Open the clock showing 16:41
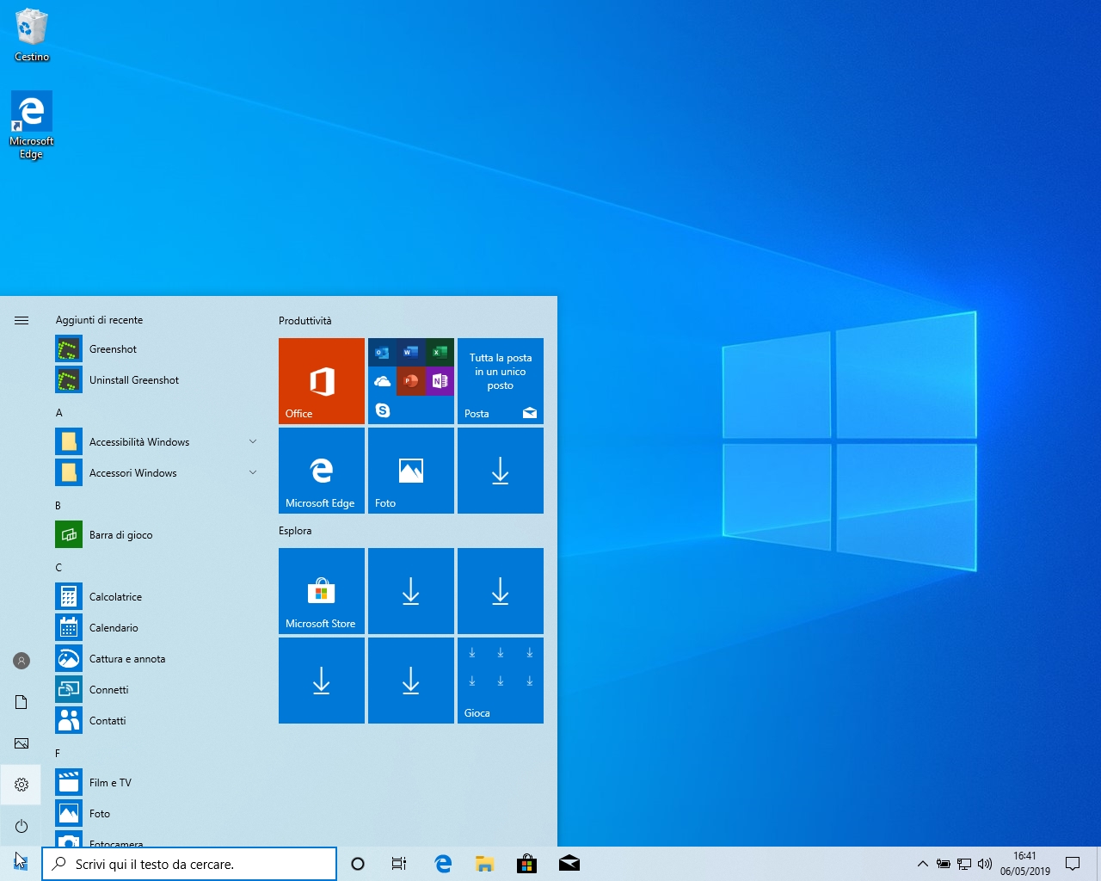The height and width of the screenshot is (881, 1101). coord(1024,864)
